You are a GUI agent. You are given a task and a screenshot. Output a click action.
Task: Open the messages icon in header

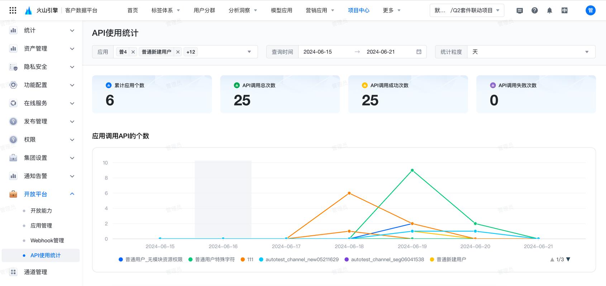[520, 10]
